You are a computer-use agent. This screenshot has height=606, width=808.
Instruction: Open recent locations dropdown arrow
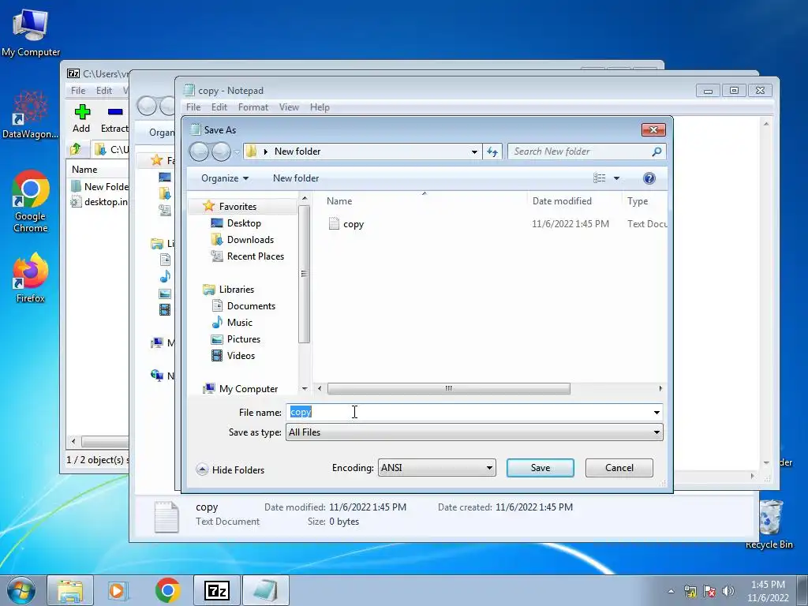click(x=237, y=152)
